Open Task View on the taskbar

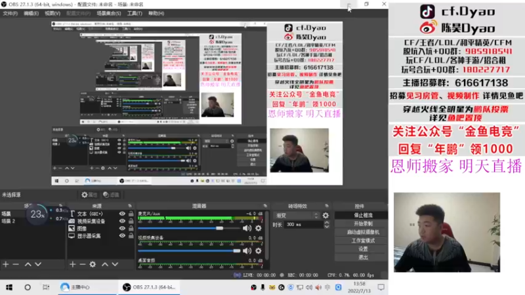coord(46,287)
